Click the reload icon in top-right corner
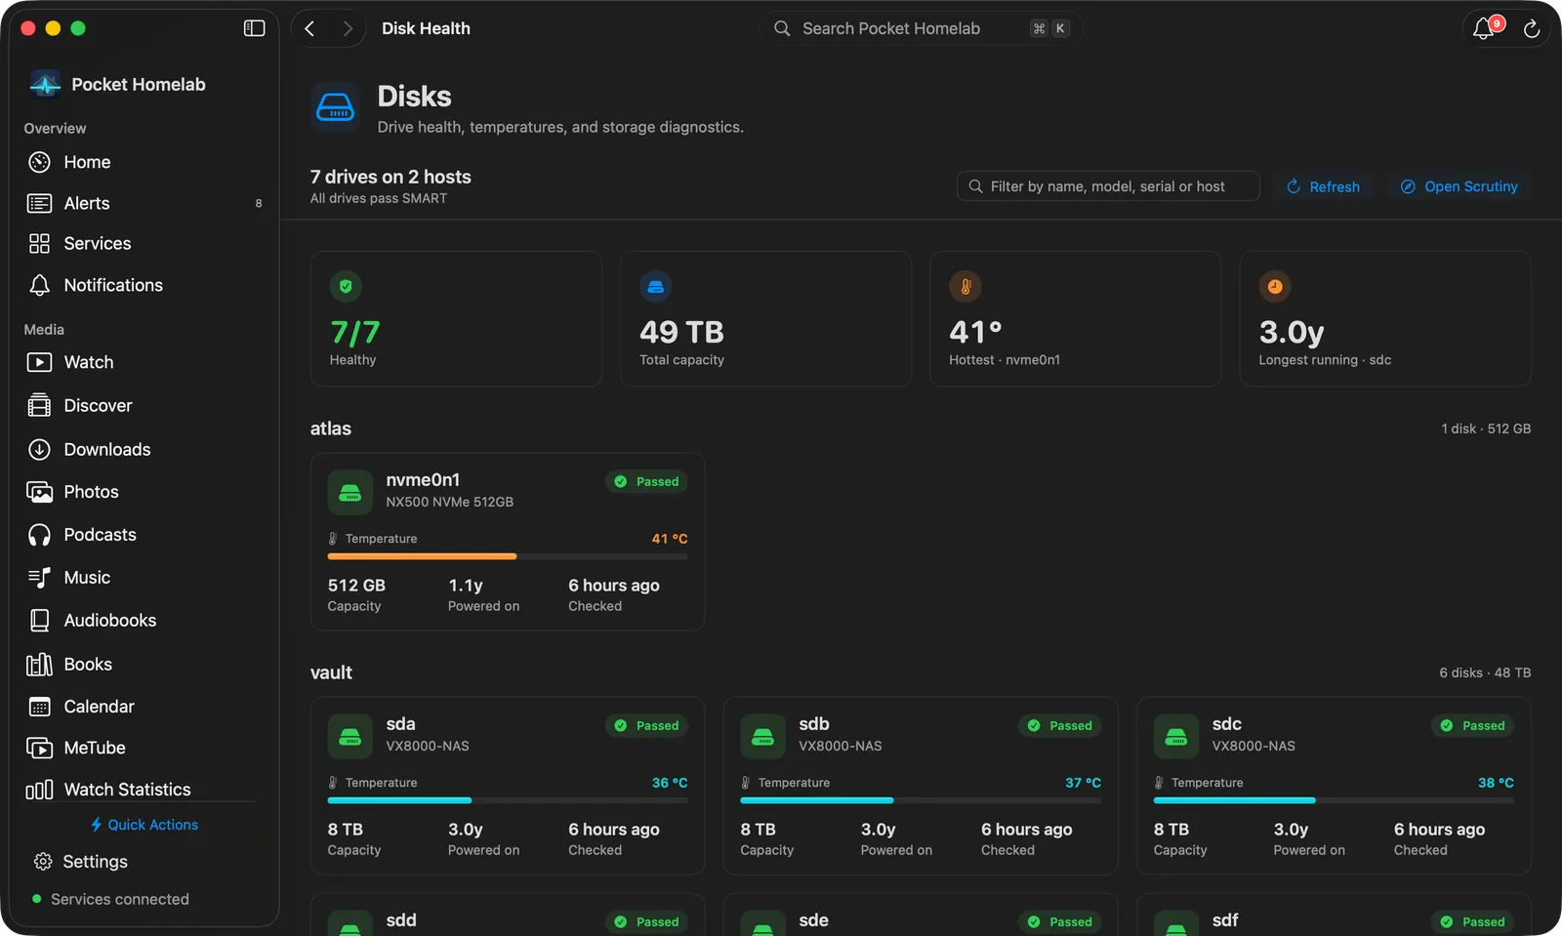Viewport: 1562px width, 936px height. coord(1532,29)
